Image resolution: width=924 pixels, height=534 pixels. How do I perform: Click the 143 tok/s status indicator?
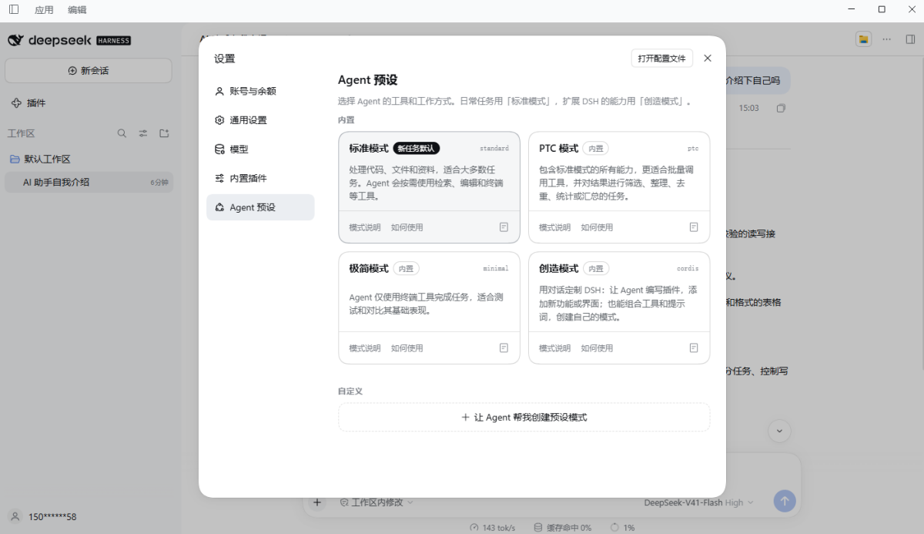pyautogui.click(x=492, y=528)
